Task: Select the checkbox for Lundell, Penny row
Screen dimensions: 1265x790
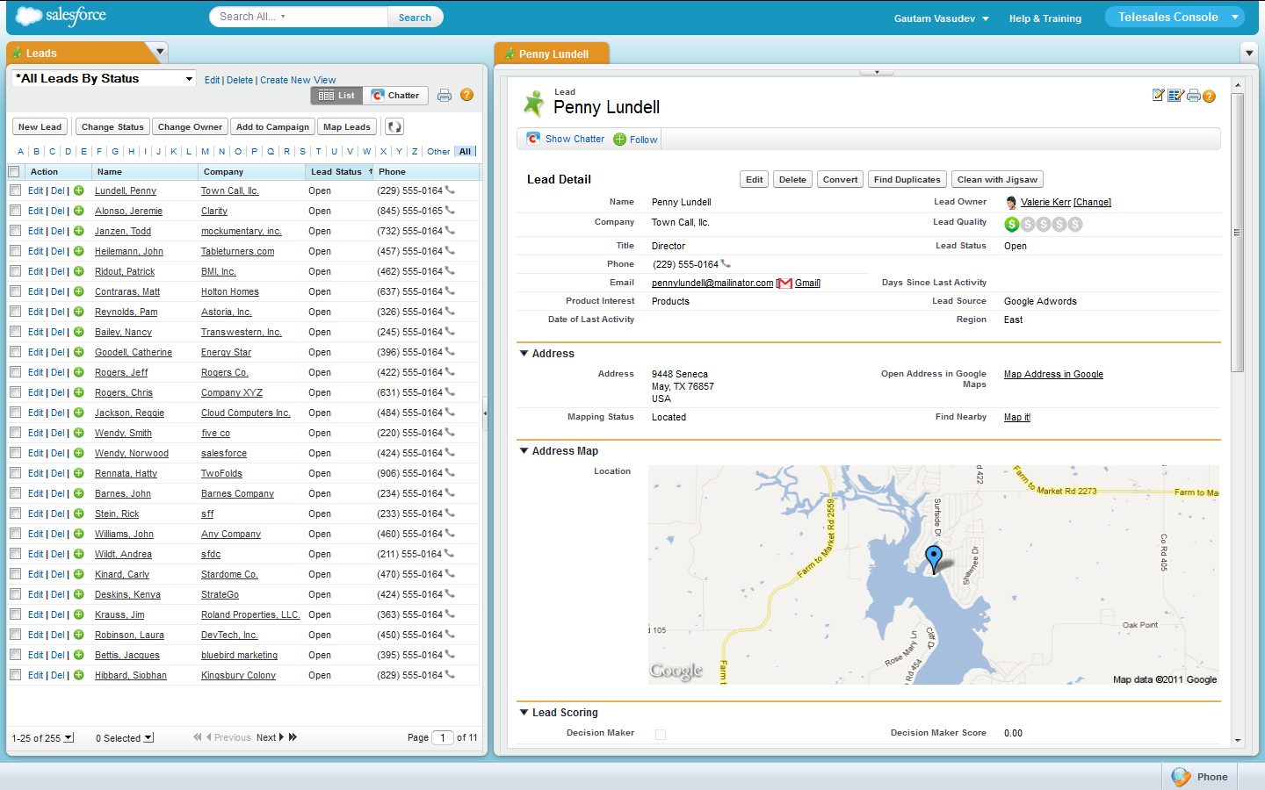Action: pos(15,190)
